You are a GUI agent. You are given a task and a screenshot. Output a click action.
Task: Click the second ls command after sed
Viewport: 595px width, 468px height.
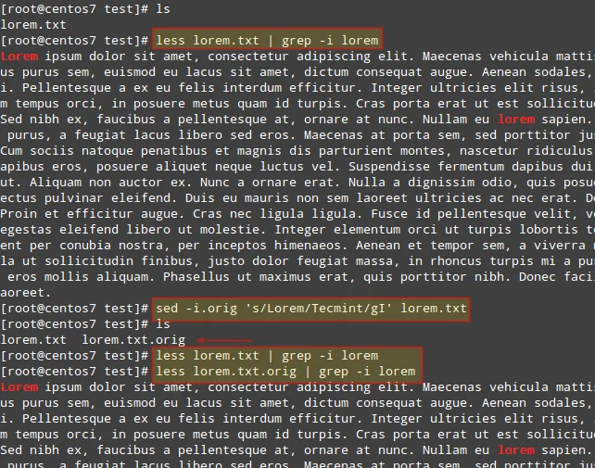point(163,324)
